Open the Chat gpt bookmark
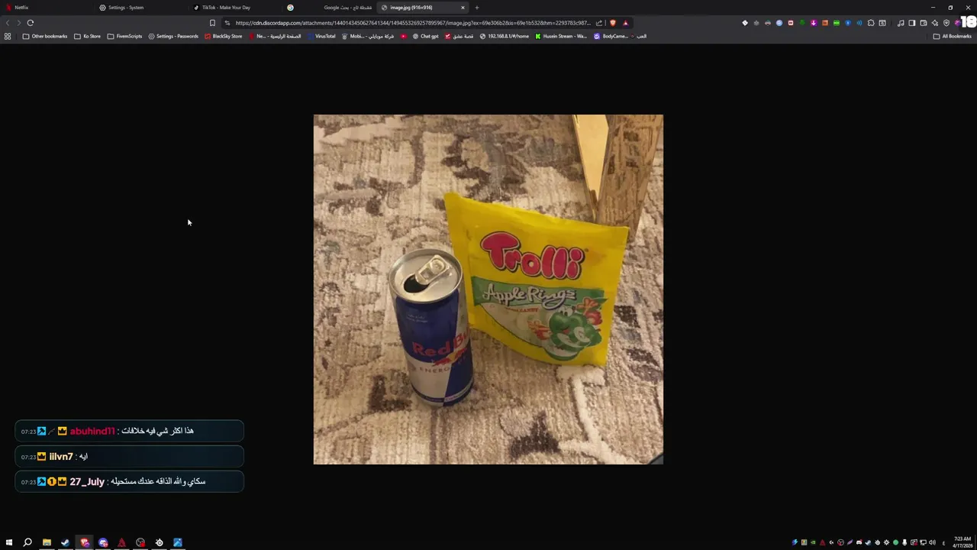The image size is (977, 550). pyautogui.click(x=425, y=36)
